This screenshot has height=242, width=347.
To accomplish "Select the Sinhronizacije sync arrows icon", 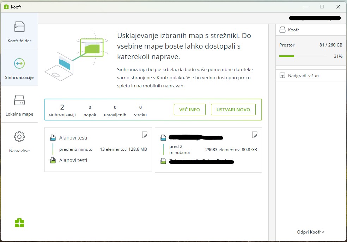I will pos(19,63).
